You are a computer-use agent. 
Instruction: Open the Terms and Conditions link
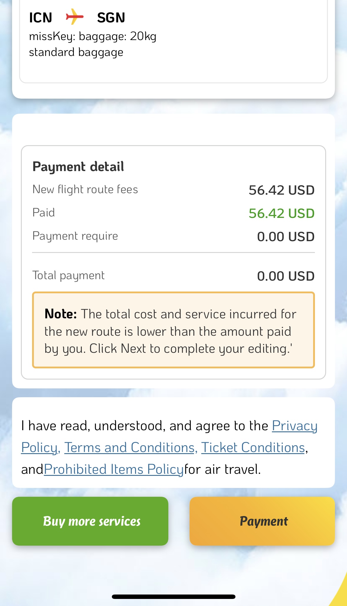point(129,448)
